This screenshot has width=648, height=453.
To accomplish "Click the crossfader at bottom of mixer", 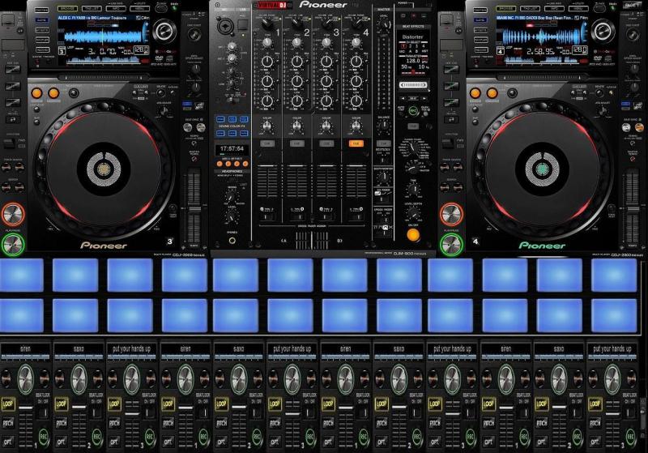I will pos(312,240).
